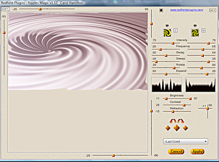Viewport: 219px width, 162px height.
Task: Open the Last Used presets dropdown
Action: [185, 141]
